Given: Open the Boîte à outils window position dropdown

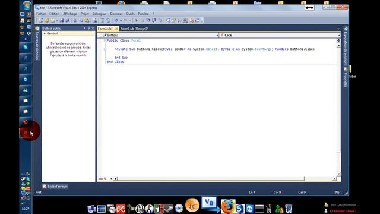Looking at the screenshot, I should [x=84, y=28].
